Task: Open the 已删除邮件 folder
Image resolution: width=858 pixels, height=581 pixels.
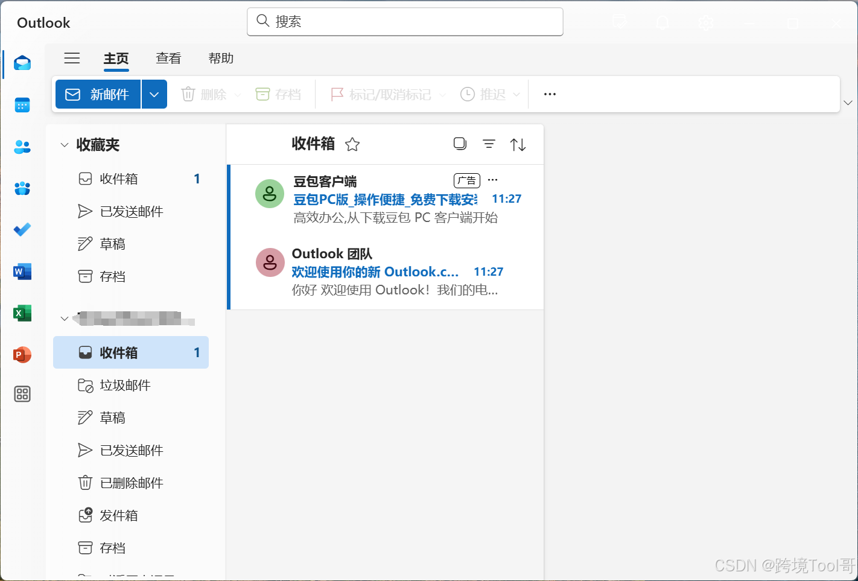Action: (x=131, y=483)
